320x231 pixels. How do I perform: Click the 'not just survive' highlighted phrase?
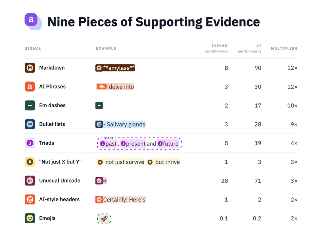(120, 162)
